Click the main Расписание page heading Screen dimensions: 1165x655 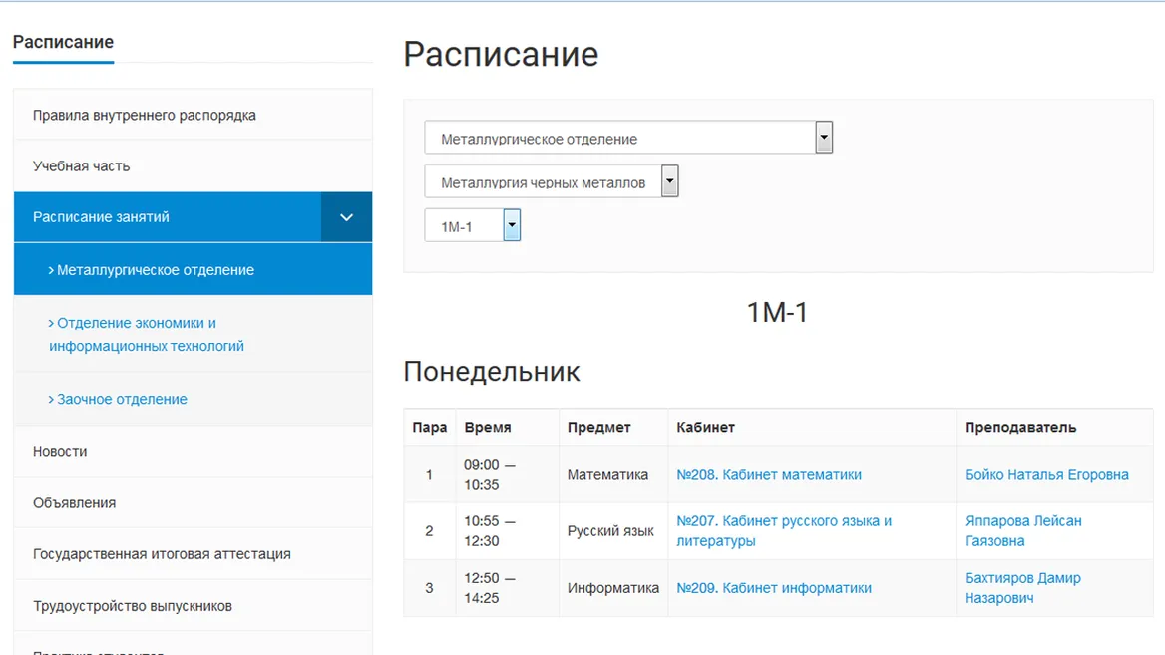click(x=501, y=54)
